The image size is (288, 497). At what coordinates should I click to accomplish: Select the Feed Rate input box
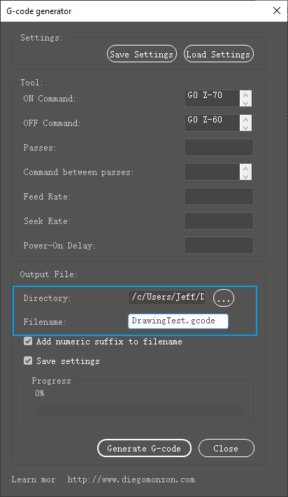click(x=219, y=196)
